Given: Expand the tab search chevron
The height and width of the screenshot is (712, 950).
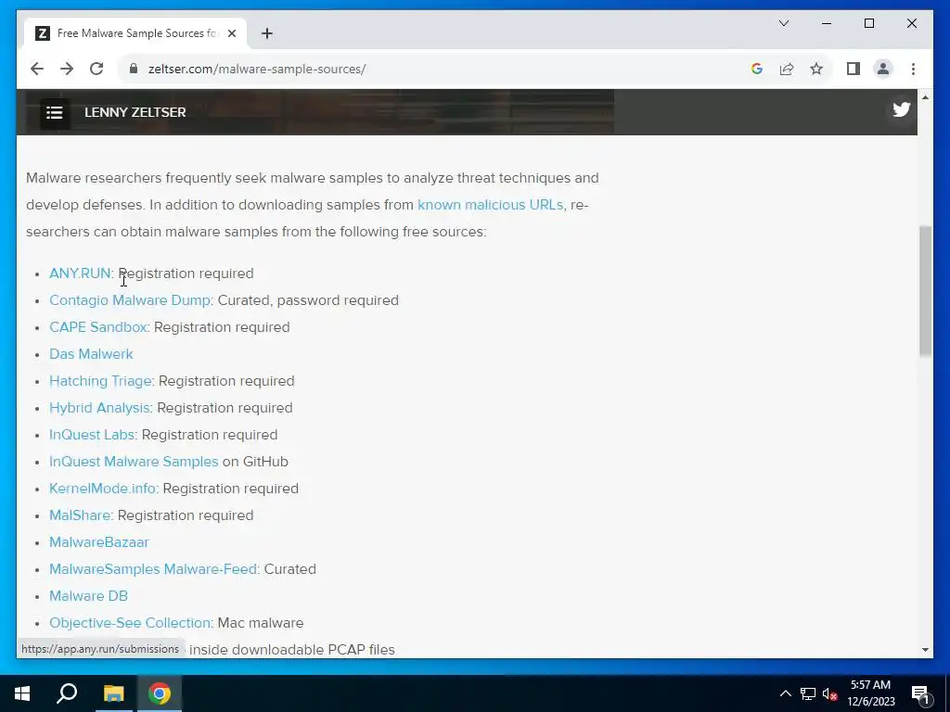Looking at the screenshot, I should pyautogui.click(x=783, y=23).
